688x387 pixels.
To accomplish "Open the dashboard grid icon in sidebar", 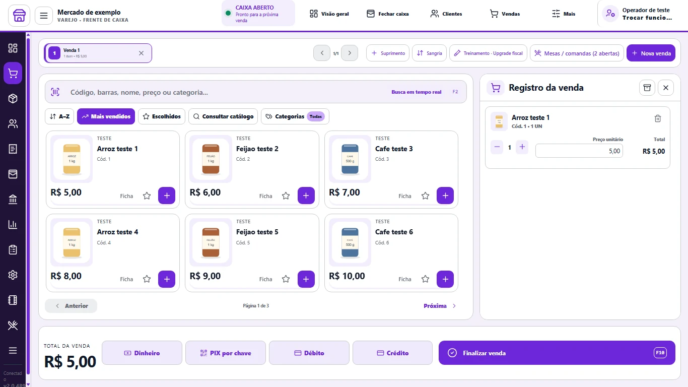I will [x=13, y=48].
